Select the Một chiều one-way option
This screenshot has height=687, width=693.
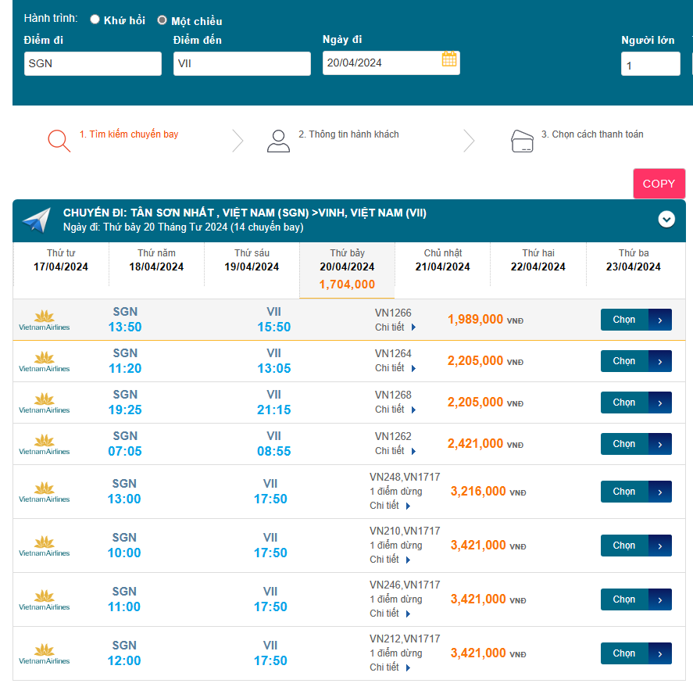click(163, 20)
